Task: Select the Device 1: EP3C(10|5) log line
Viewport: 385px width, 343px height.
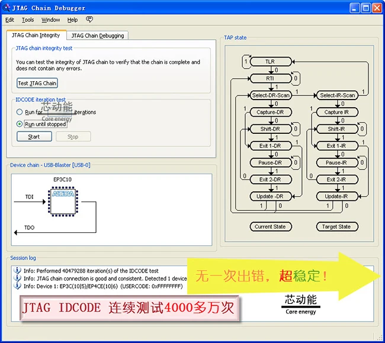Action: (x=103, y=287)
